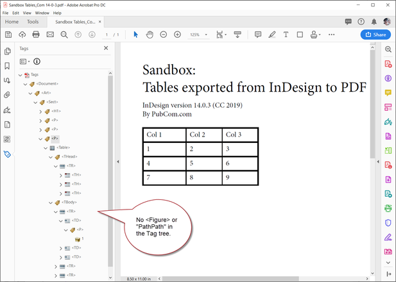
Task: Select the content item 1 in tree
Action: [83, 238]
